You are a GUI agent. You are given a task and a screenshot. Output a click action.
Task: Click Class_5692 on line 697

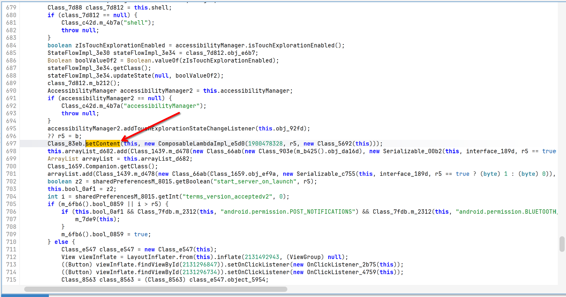click(335, 143)
